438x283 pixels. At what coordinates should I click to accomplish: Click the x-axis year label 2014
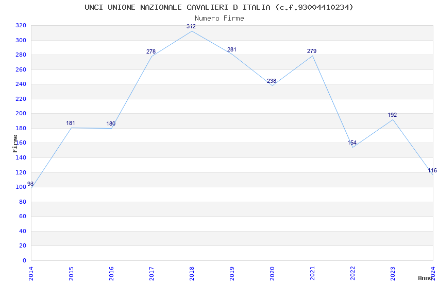(x=31, y=274)
